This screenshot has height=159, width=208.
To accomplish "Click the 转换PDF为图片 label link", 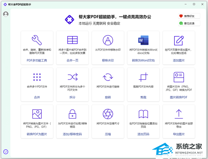I will coord(37,134).
